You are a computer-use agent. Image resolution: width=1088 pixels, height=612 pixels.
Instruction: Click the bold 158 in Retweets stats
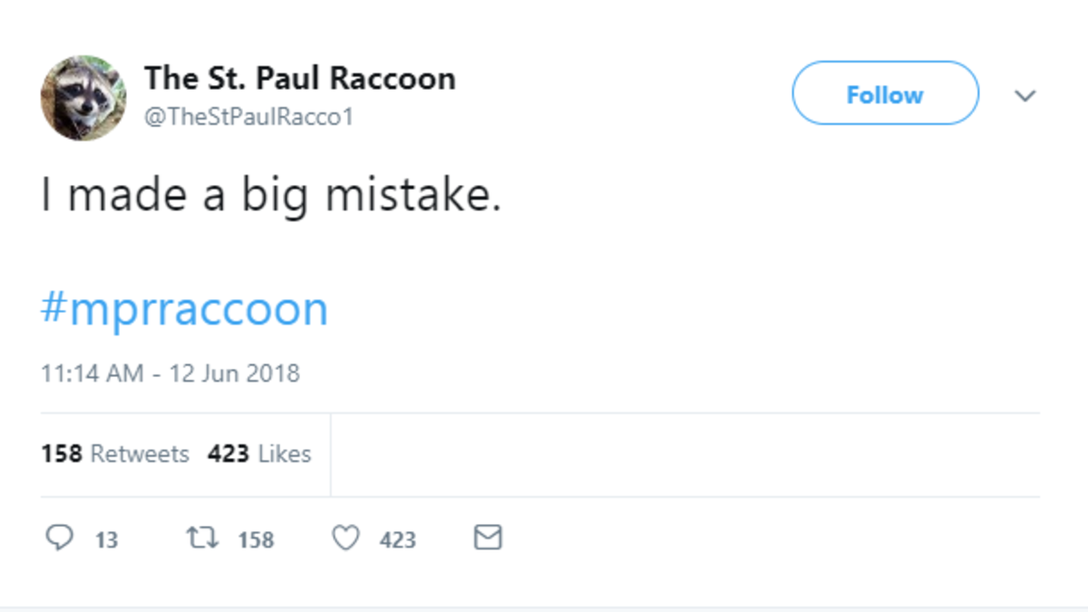(x=62, y=453)
